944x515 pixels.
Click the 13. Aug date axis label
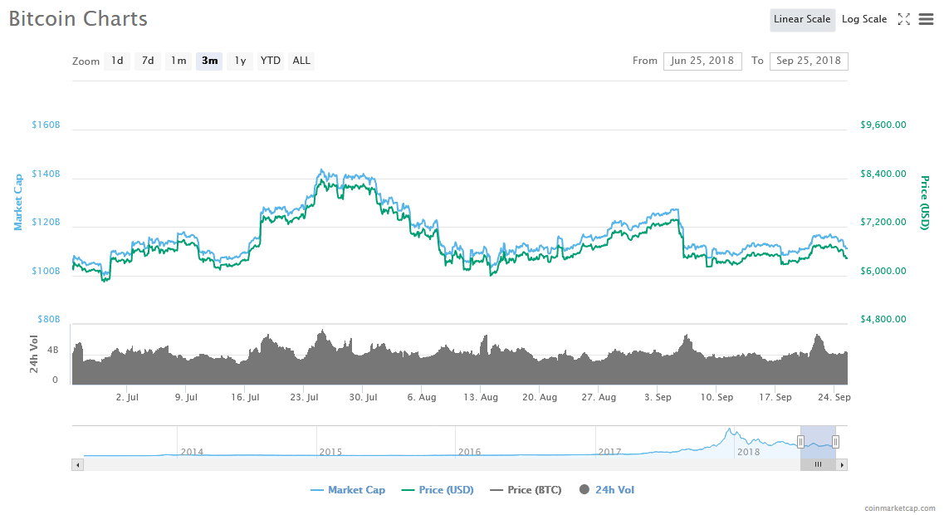[481, 398]
